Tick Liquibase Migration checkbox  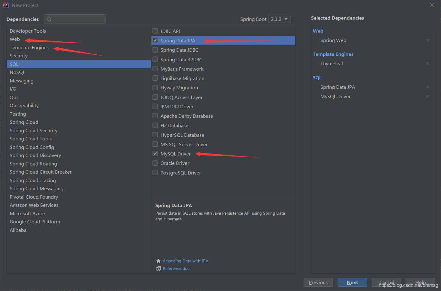(x=155, y=78)
